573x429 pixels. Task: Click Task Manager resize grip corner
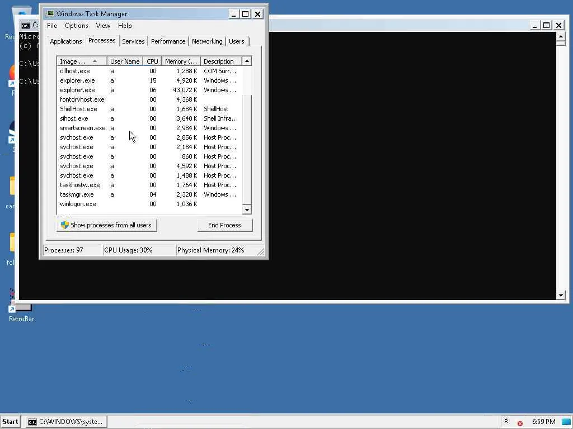(261, 252)
